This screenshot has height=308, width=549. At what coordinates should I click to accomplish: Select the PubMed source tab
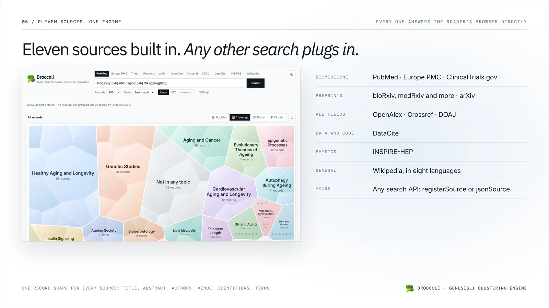(x=102, y=74)
